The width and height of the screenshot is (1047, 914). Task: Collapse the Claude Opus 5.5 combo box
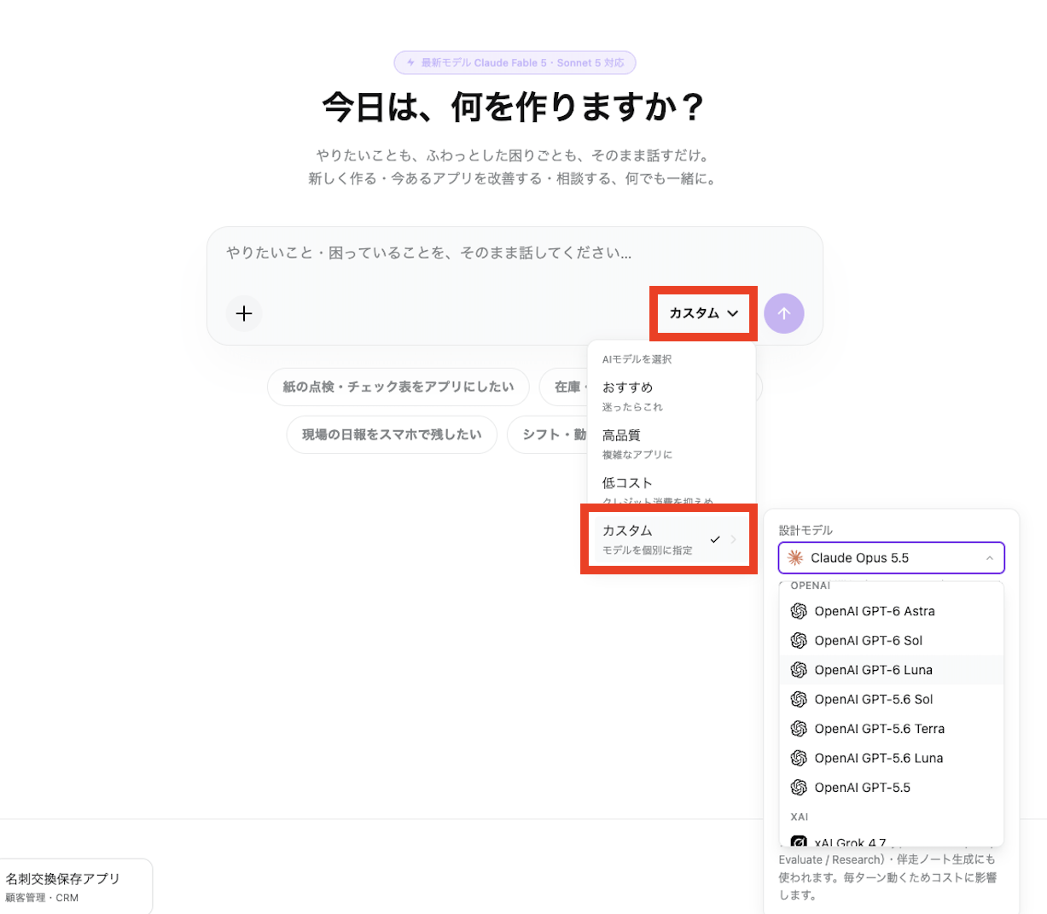click(892, 558)
